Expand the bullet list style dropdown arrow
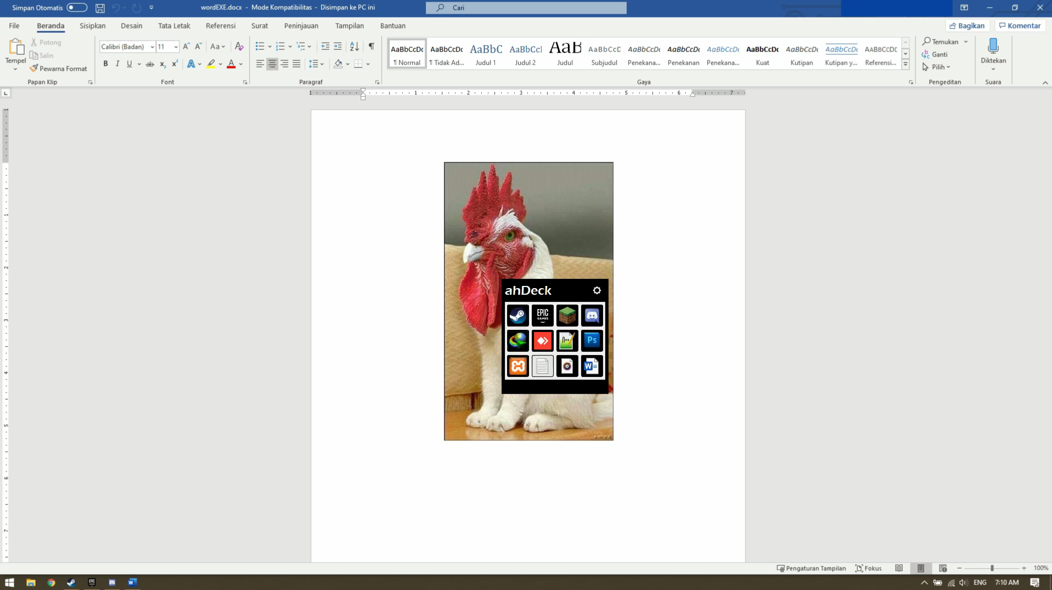Viewport: 1052px width, 590px height. coord(270,47)
